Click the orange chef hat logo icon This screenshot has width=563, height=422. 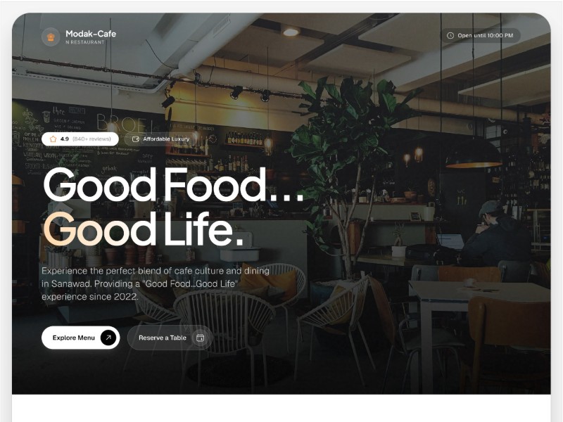coord(51,37)
